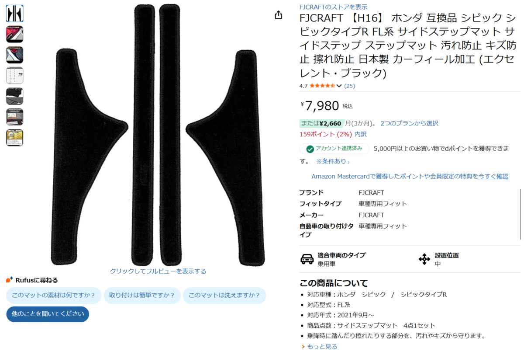Select the sixth product thumbnail
Screen dimensions: 524x355
point(14,117)
